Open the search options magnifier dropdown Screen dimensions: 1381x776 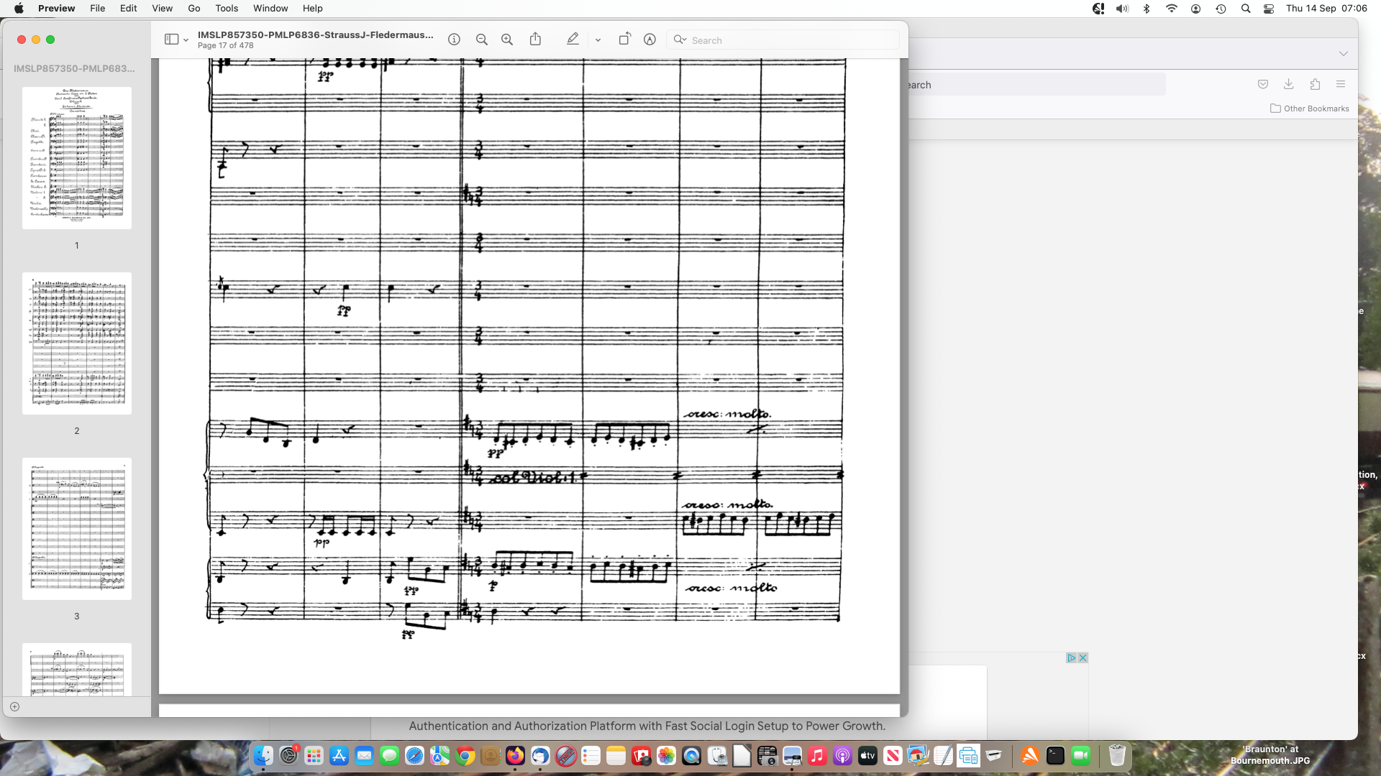(x=680, y=40)
